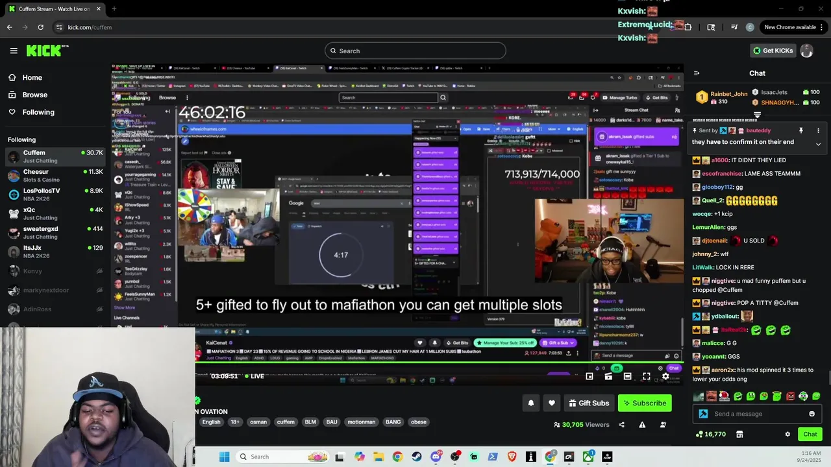Open the motionman tag

click(361, 422)
